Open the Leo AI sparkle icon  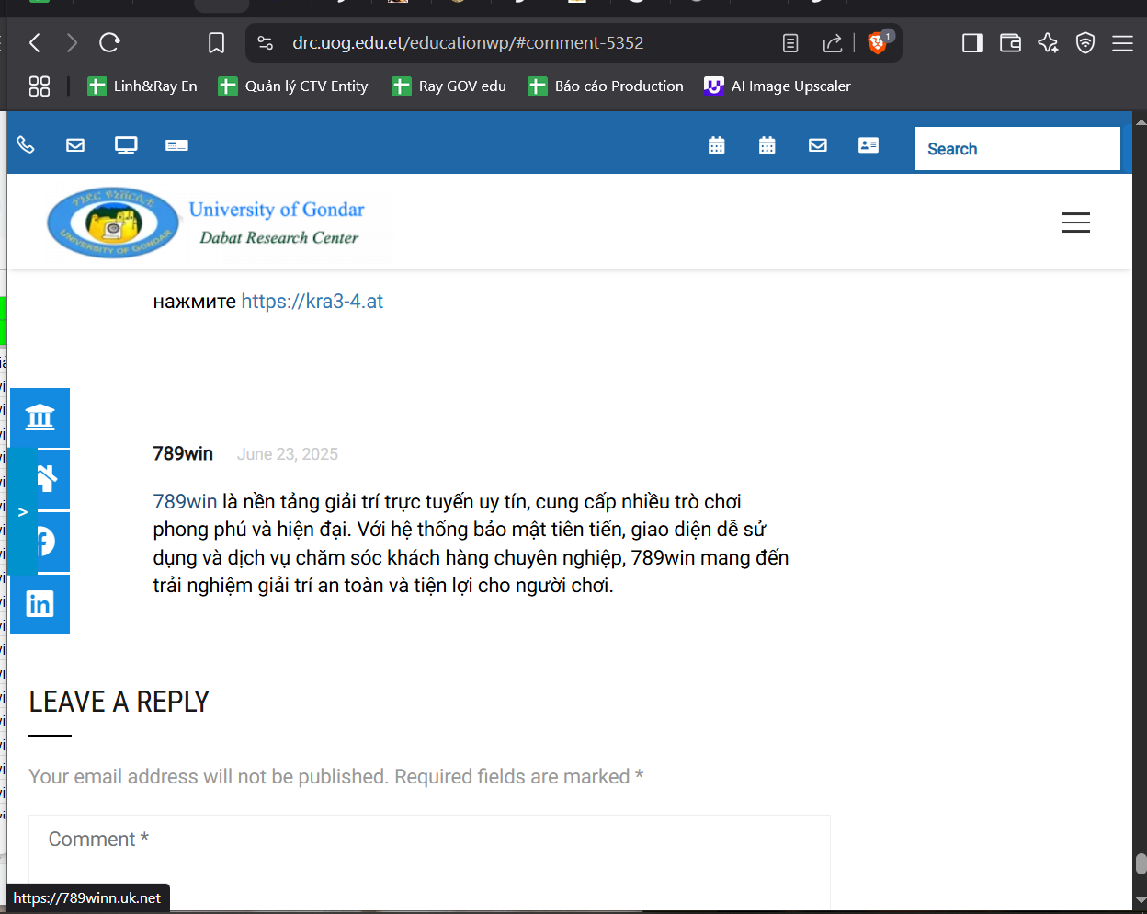point(1048,42)
